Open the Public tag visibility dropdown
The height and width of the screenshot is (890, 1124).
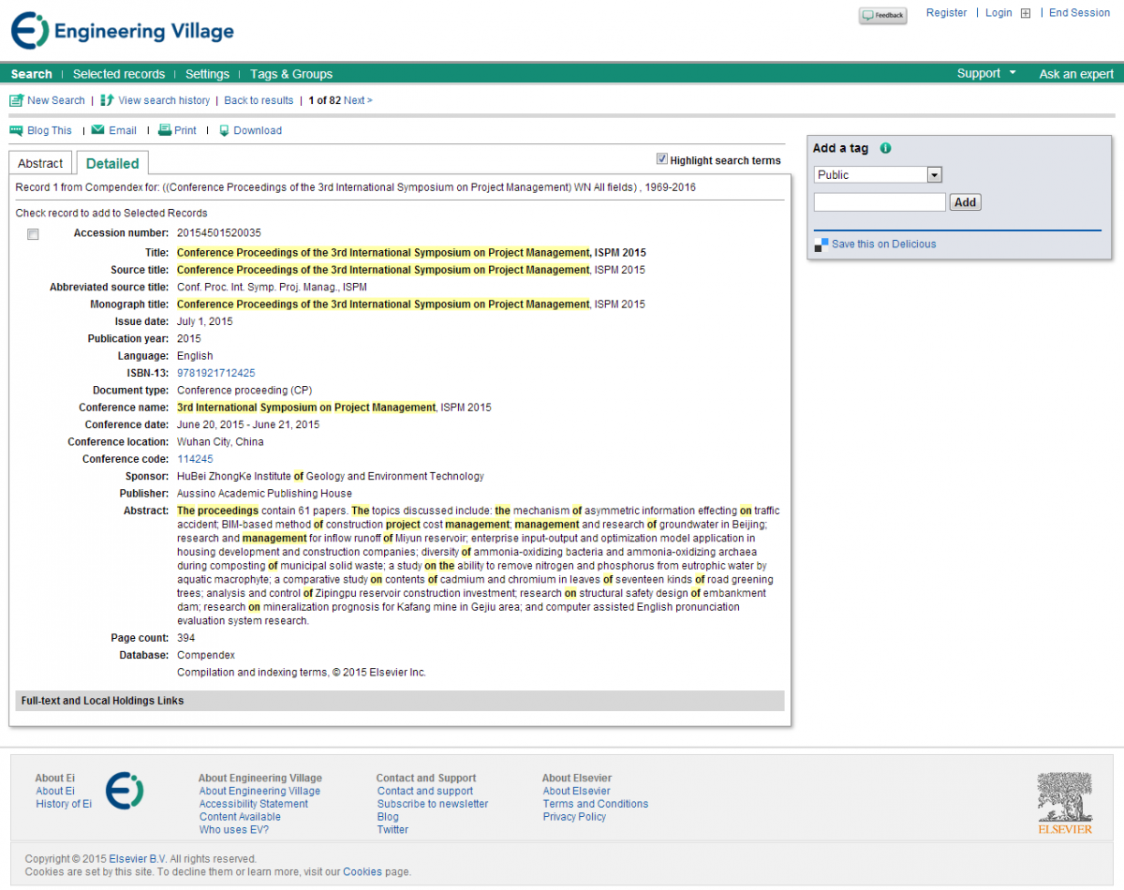click(x=933, y=175)
